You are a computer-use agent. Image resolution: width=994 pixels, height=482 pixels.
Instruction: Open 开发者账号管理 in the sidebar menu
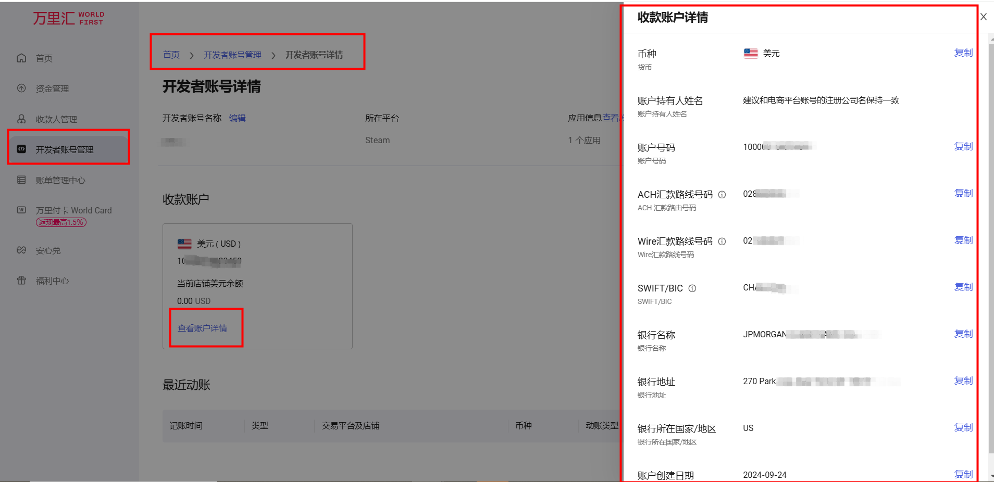pos(65,149)
